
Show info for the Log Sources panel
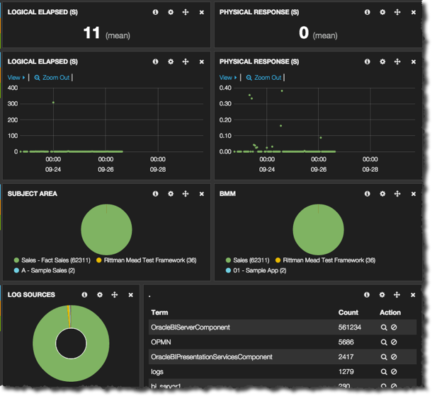point(84,295)
